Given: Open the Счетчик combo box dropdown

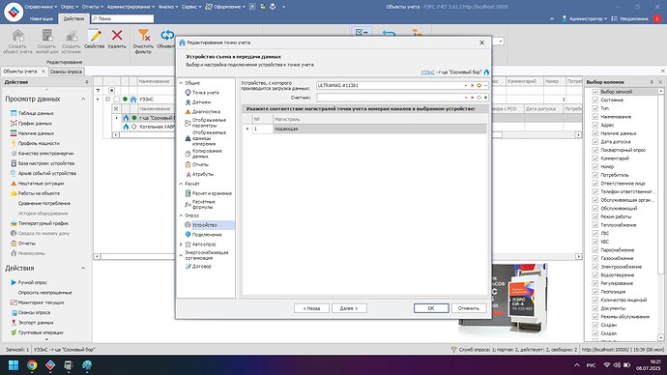Looking at the screenshot, I should 466,98.
